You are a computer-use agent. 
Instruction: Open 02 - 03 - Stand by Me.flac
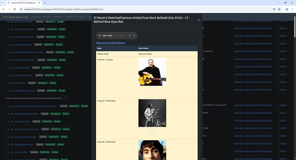tap(18, 121)
